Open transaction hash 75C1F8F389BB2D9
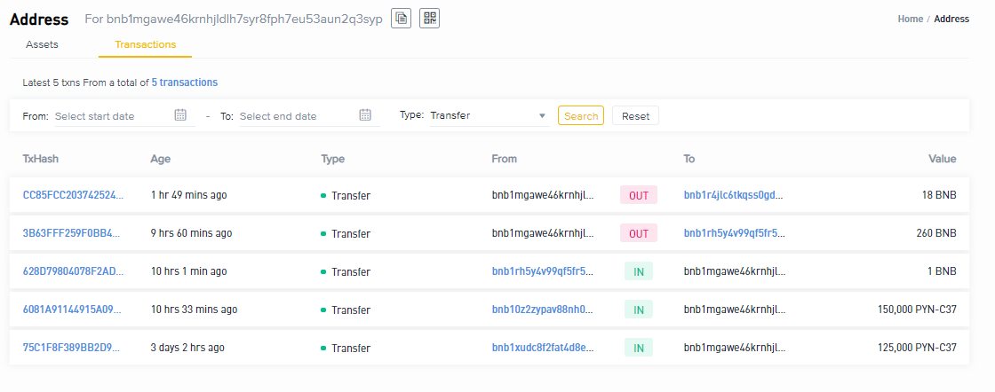 click(x=71, y=348)
